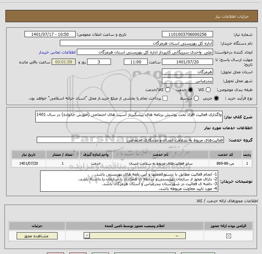Viewport: 262px width, 254px height.
Task: Click the اعلام وضعیت مجوز column header
Action: [x=134, y=226]
